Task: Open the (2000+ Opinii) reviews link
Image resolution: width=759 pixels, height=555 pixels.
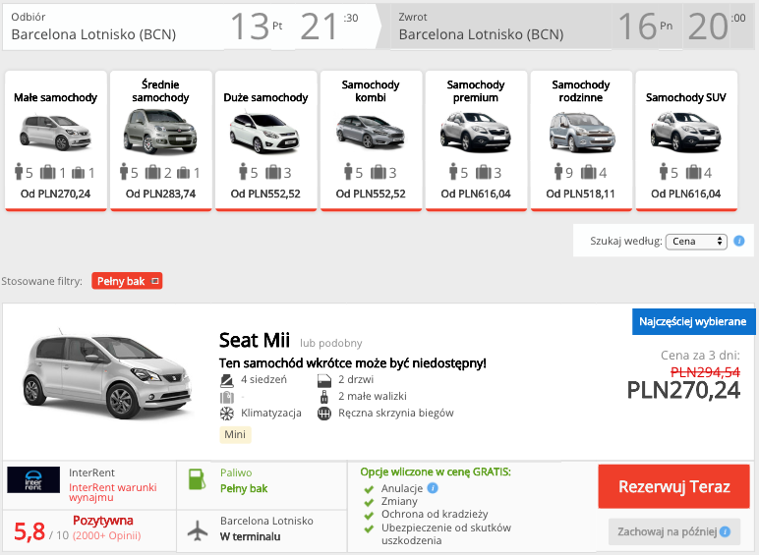Action: pyautogui.click(x=107, y=535)
